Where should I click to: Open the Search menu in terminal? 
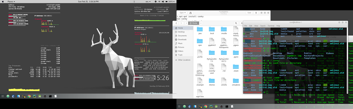263,26
